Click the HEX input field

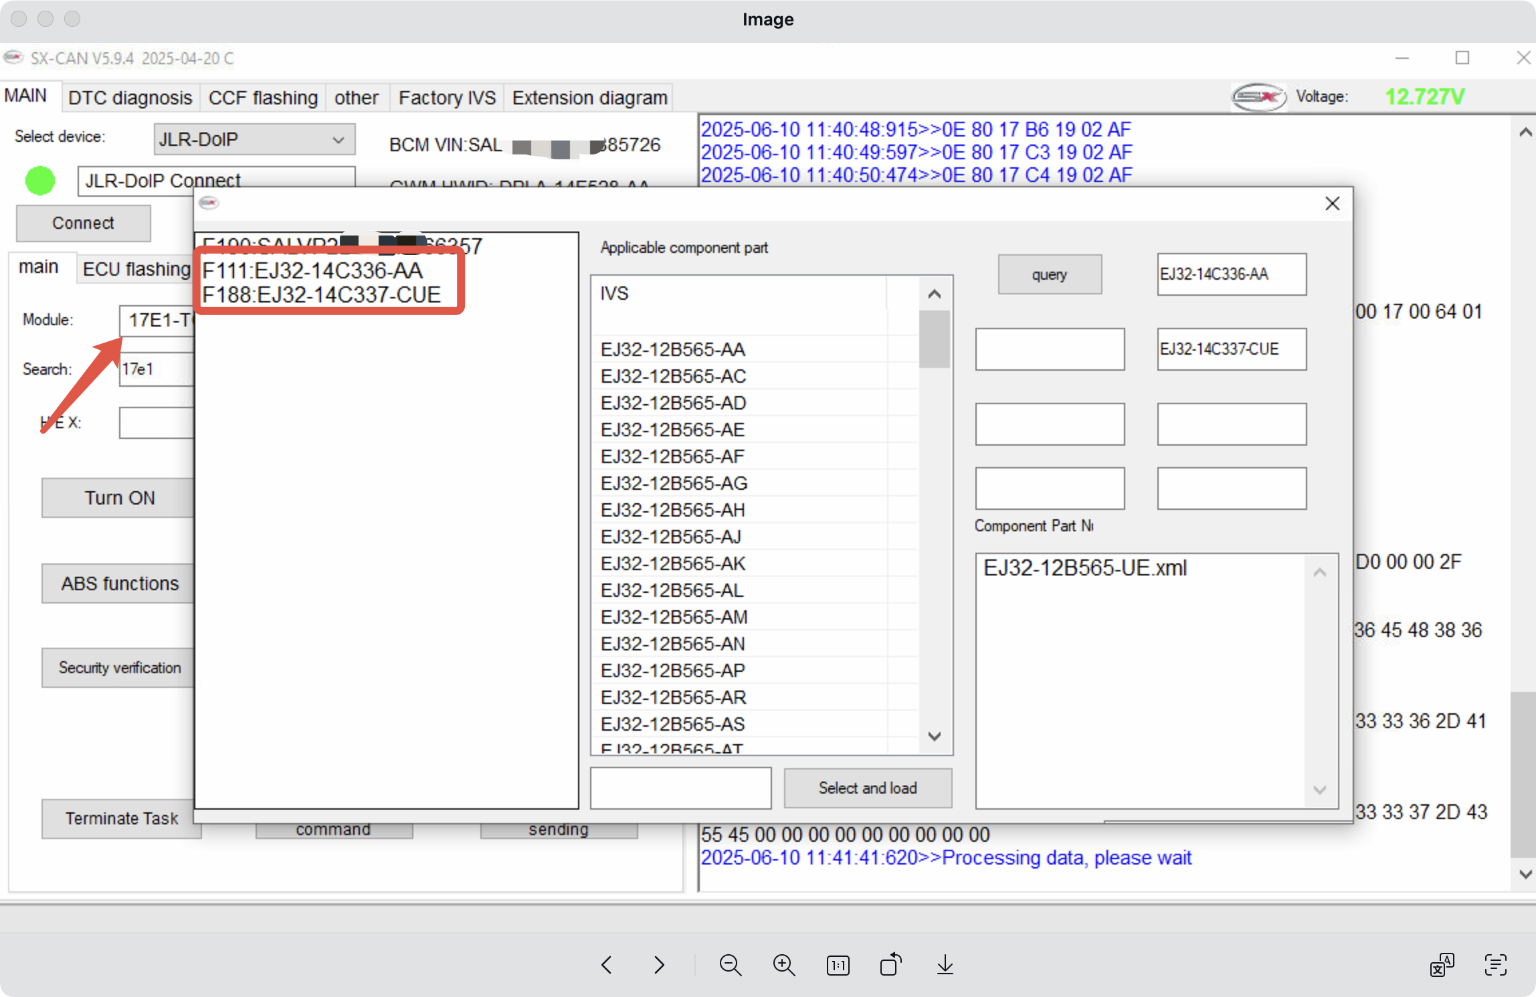(158, 423)
